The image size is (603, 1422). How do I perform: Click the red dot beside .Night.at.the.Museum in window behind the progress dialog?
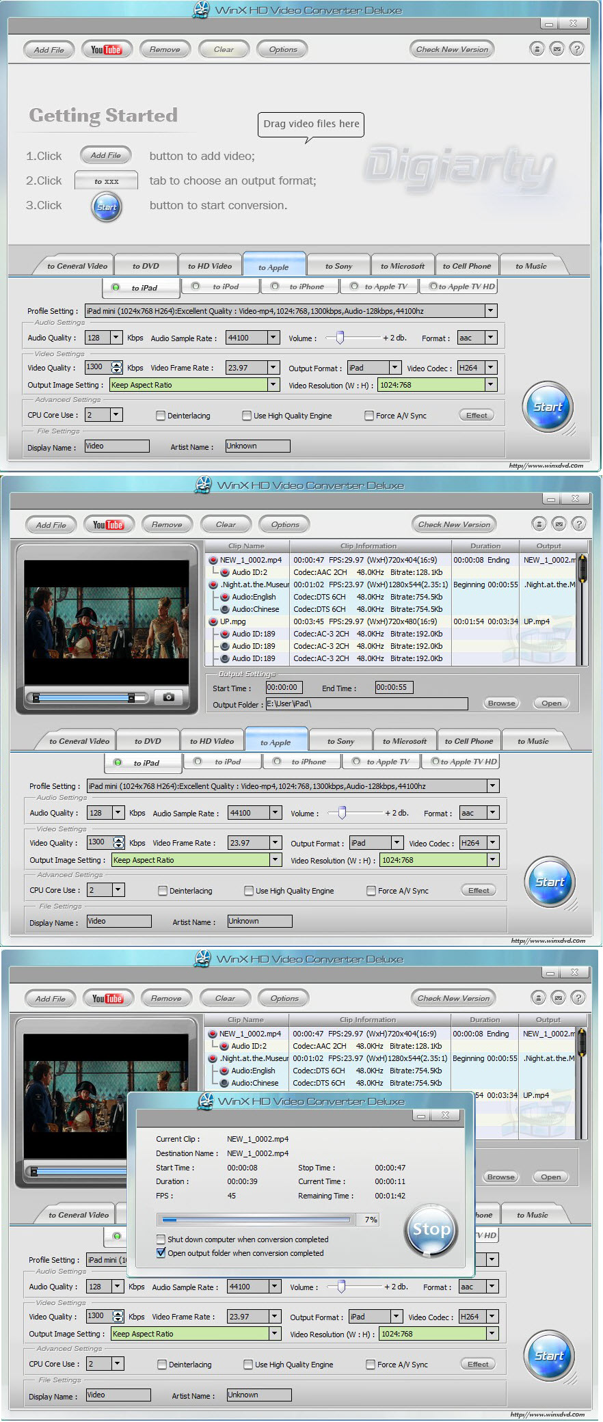click(x=212, y=1058)
